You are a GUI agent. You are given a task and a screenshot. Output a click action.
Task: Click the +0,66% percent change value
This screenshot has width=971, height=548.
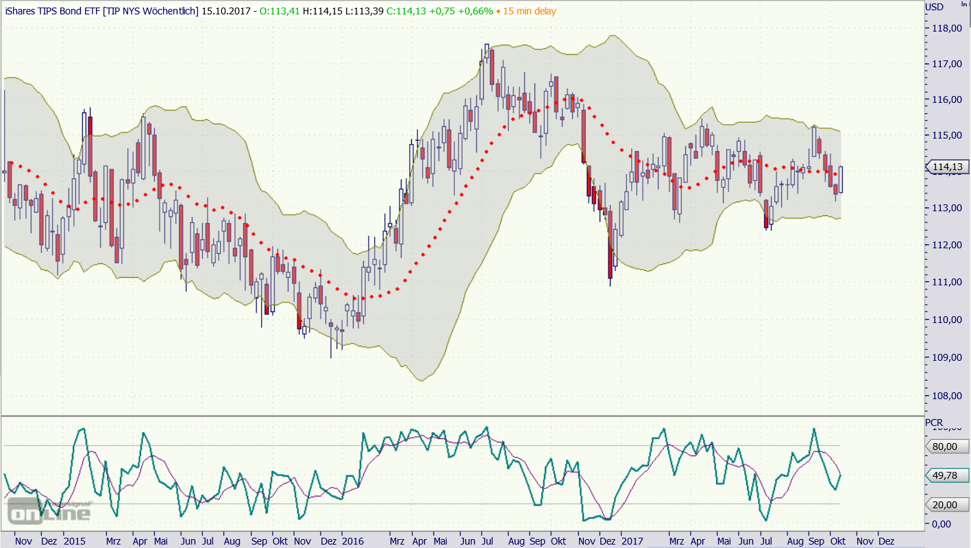(x=476, y=11)
